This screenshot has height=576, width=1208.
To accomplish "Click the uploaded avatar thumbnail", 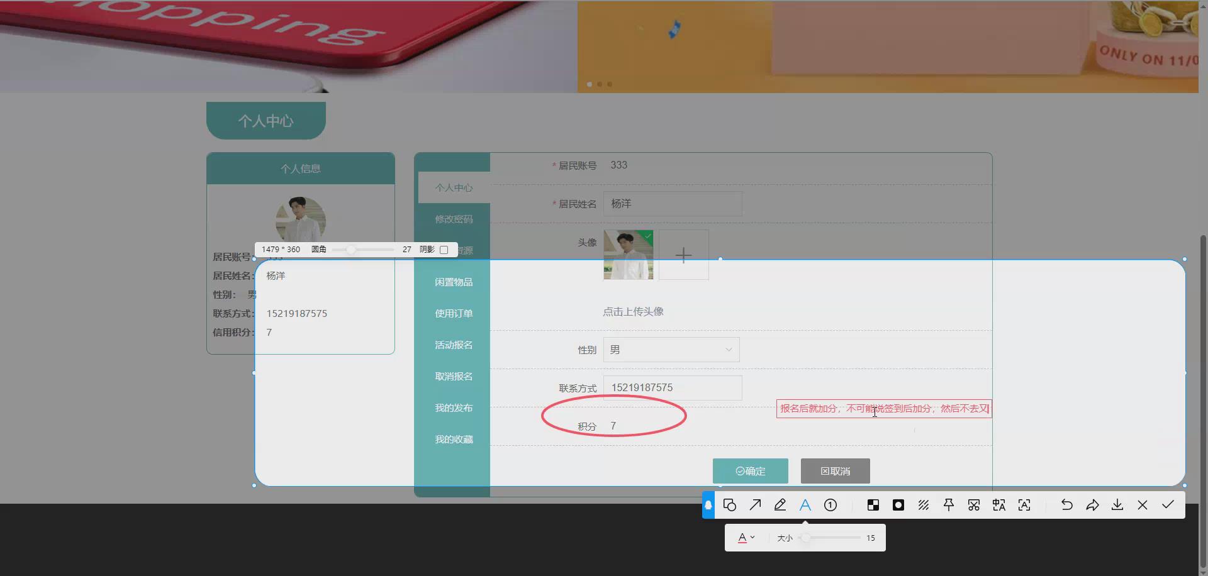I will pos(629,255).
